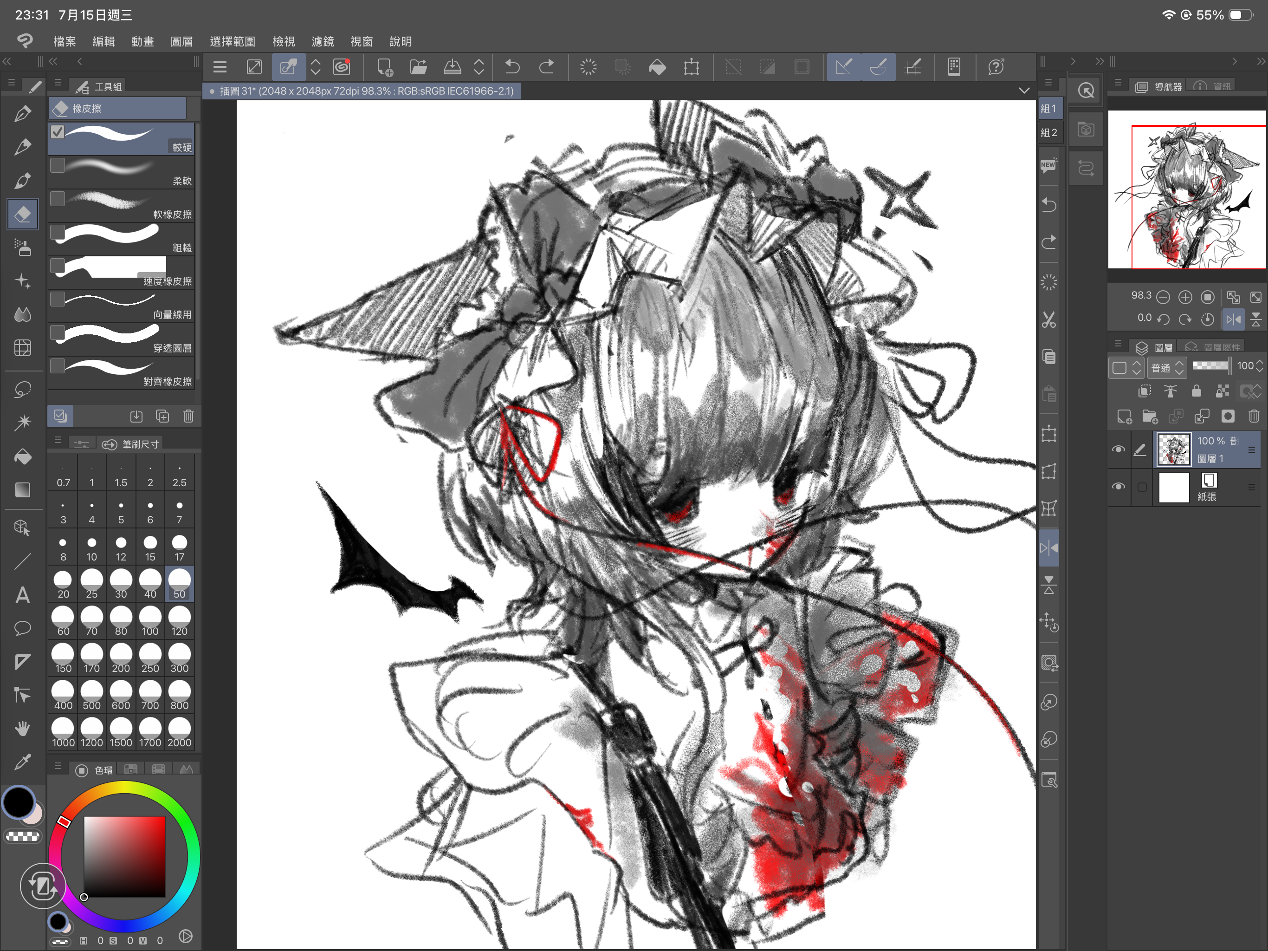Click the Save icon in the command bar
Viewport: 1268px width, 951px height.
tap(452, 67)
